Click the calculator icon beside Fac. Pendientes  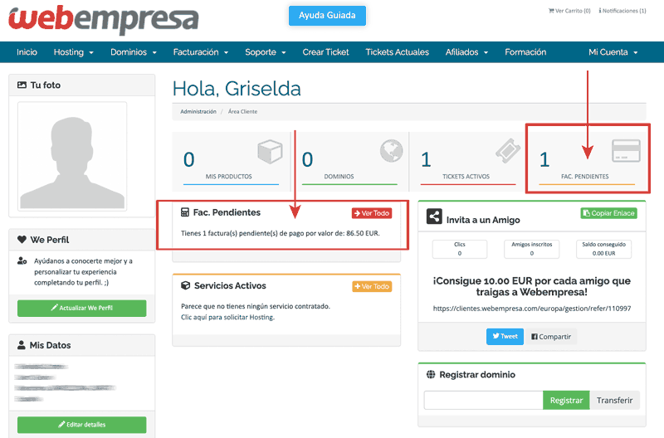point(185,212)
